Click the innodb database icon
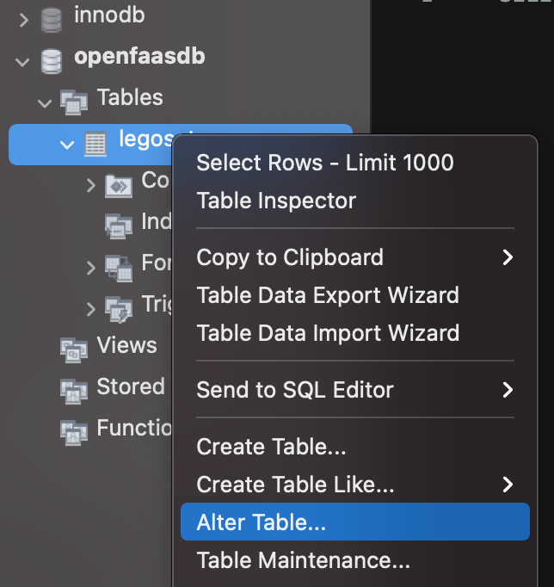 coord(52,17)
